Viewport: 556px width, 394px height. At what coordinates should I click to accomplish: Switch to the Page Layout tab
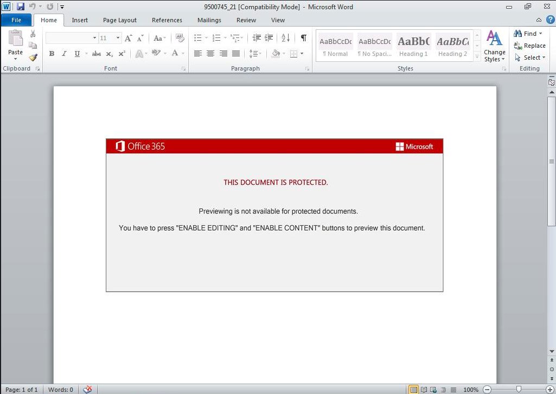[x=120, y=20]
